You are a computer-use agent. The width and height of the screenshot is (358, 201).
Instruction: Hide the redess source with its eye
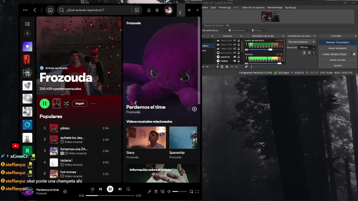point(235,61)
